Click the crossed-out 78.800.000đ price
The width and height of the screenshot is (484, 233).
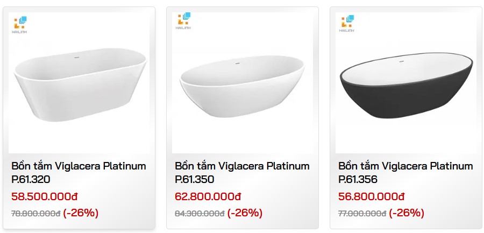(35, 214)
